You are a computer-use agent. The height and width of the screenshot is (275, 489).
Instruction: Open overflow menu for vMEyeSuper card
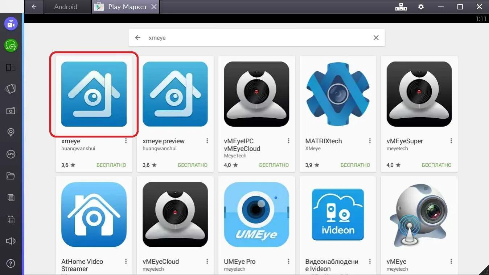451,141
